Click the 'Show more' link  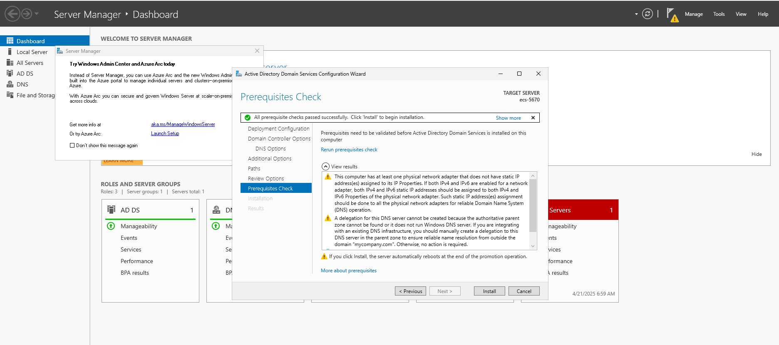pos(508,118)
